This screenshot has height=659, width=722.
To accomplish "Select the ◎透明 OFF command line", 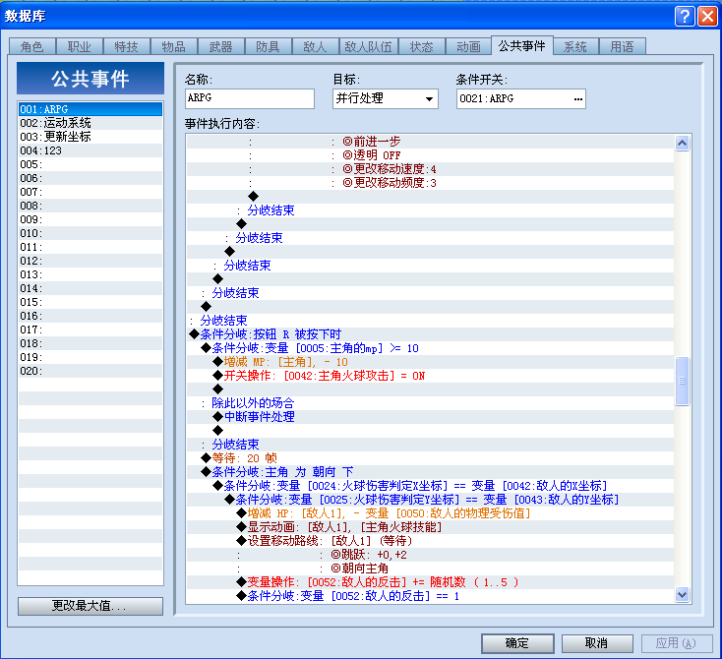I will (430, 155).
